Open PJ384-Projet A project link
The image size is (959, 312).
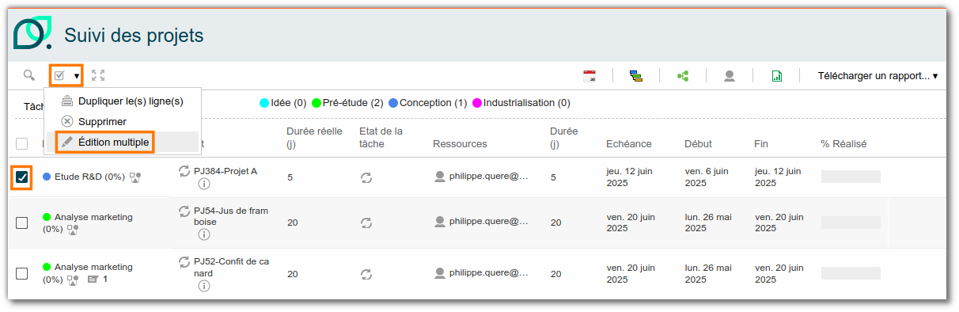click(226, 171)
